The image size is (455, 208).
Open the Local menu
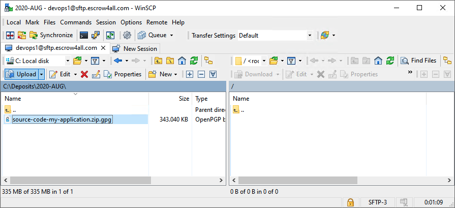pos(14,22)
